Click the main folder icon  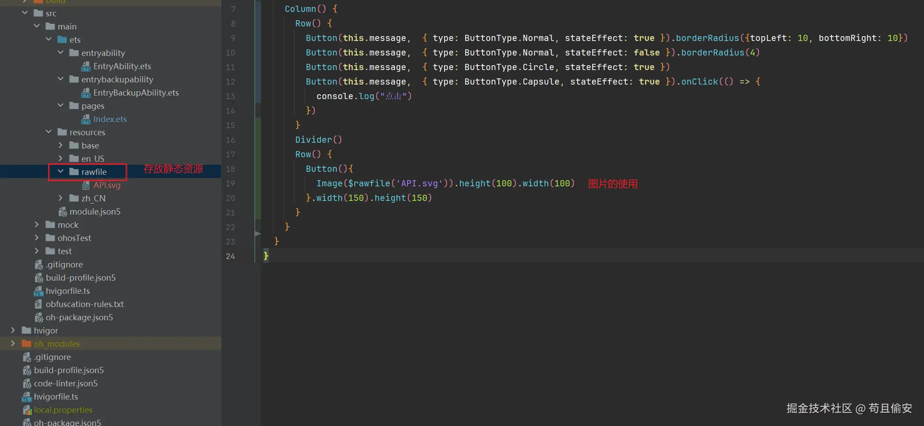point(50,26)
